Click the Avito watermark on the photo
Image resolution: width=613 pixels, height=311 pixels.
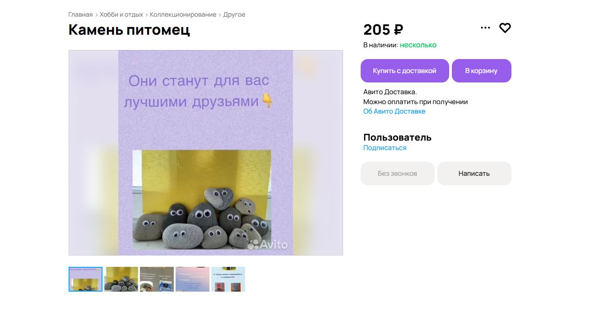(267, 244)
